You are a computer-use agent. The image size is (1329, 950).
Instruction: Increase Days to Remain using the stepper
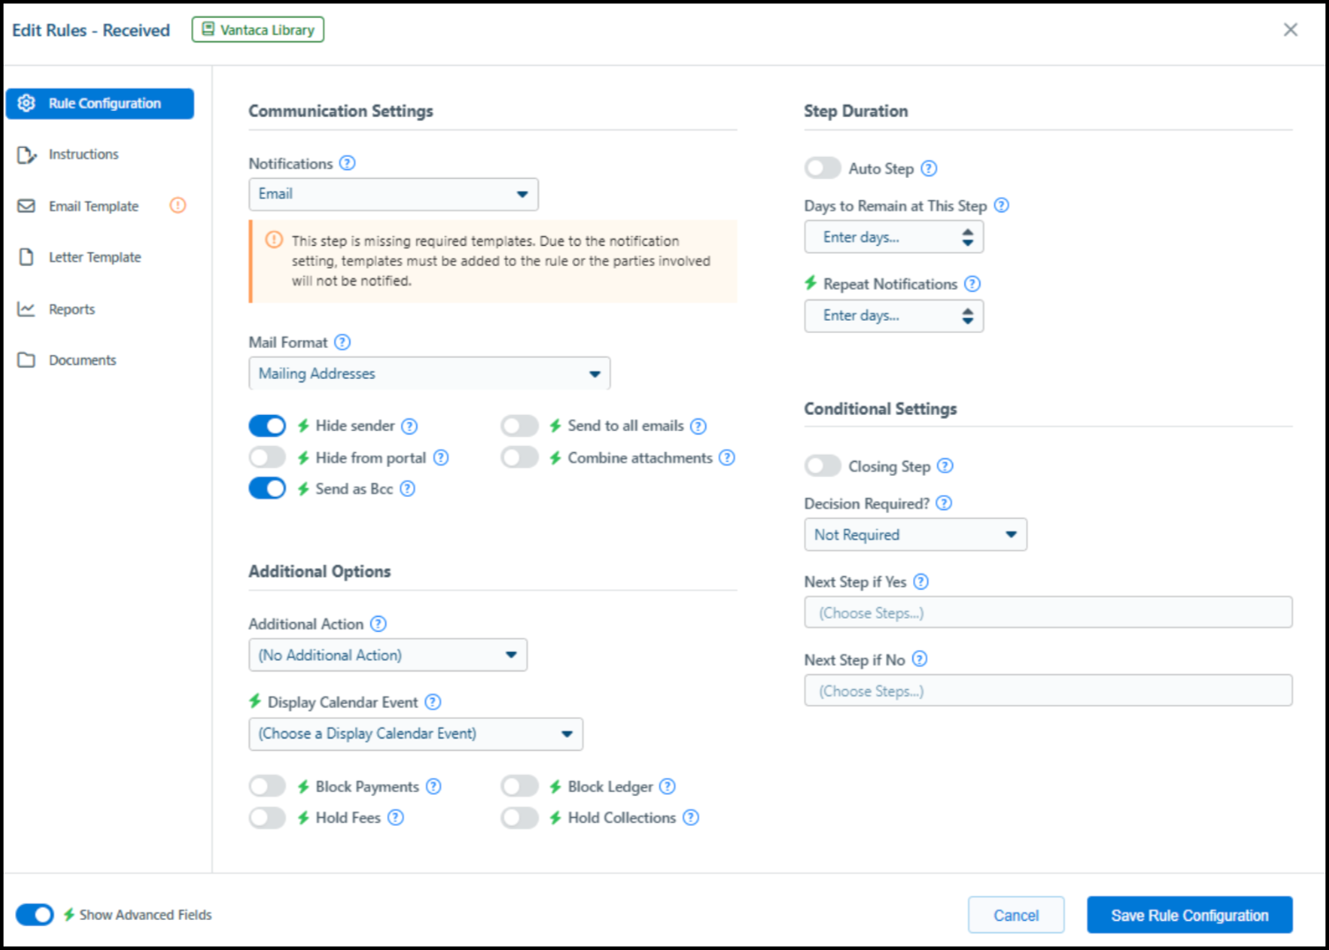[967, 231]
